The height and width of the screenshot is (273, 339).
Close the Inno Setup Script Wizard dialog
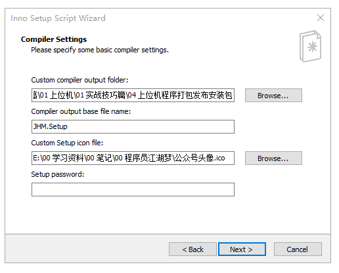[321, 18]
